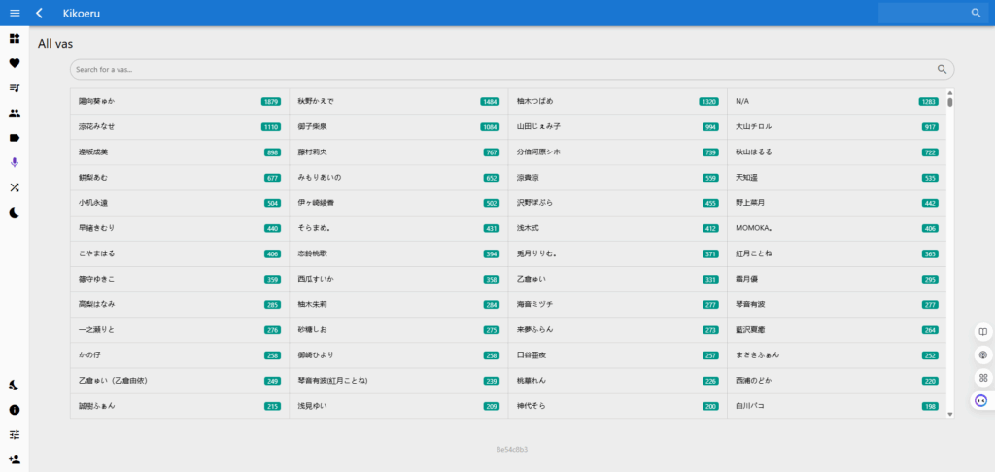Open the media library grid in sidebar
The height and width of the screenshot is (472, 995).
click(15, 39)
